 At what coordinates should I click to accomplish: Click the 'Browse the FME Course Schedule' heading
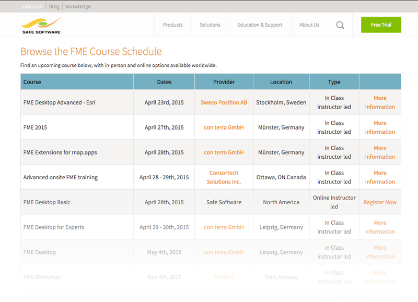91,51
